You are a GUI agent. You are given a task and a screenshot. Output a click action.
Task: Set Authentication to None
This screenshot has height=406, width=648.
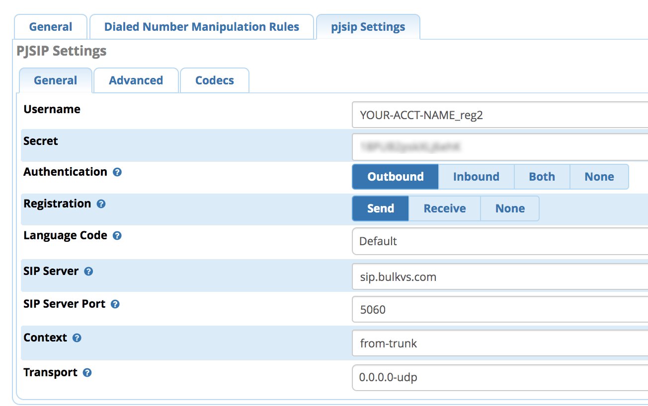pos(599,177)
